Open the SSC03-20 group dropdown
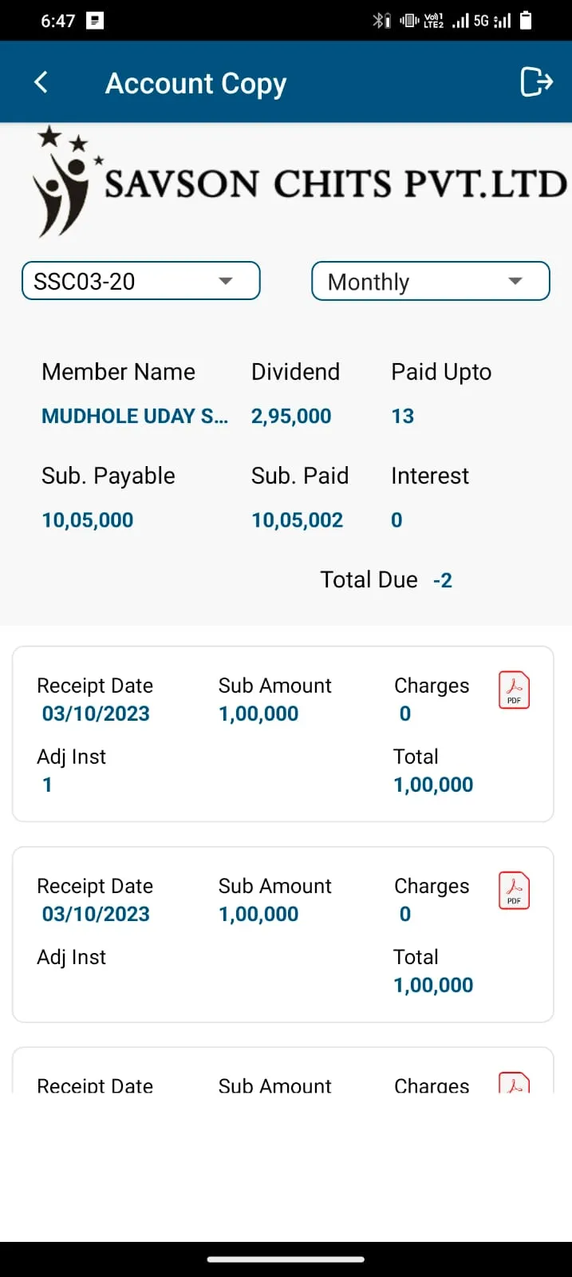 coord(141,281)
